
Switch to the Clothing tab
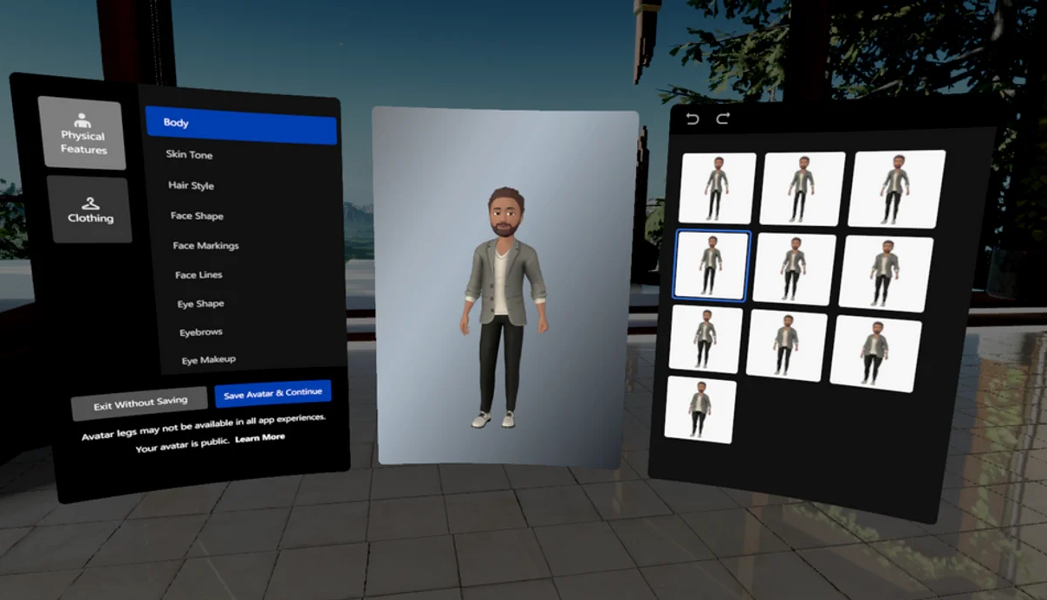click(x=90, y=210)
